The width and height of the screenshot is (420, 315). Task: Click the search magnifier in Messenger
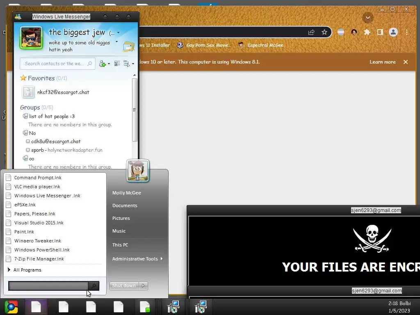pyautogui.click(x=90, y=64)
